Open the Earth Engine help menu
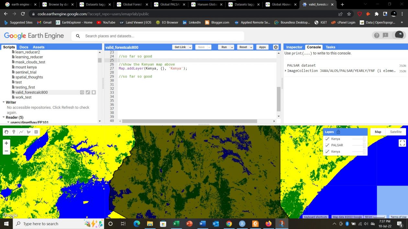This screenshot has height=229, width=408. coord(377,36)
